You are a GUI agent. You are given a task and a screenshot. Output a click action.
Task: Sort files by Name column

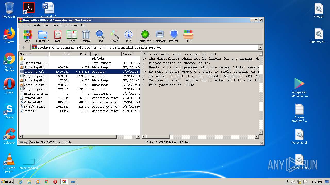tap(34, 54)
